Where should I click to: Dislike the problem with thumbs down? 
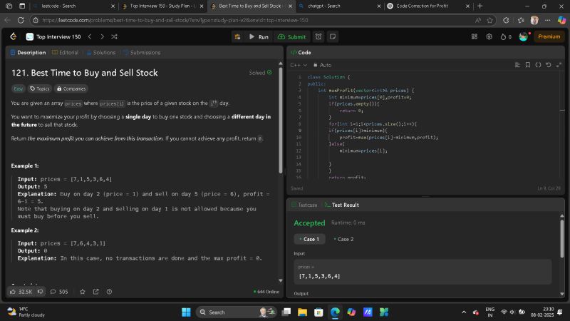point(41,292)
